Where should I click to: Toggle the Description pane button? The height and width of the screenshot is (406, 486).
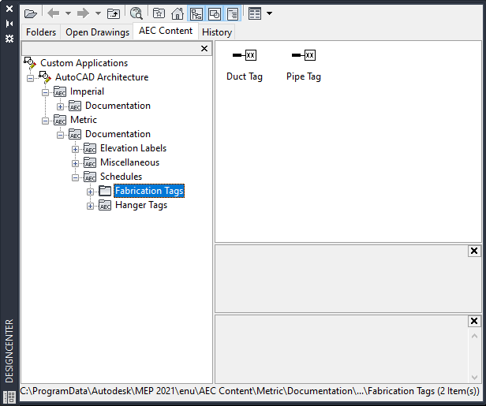233,13
